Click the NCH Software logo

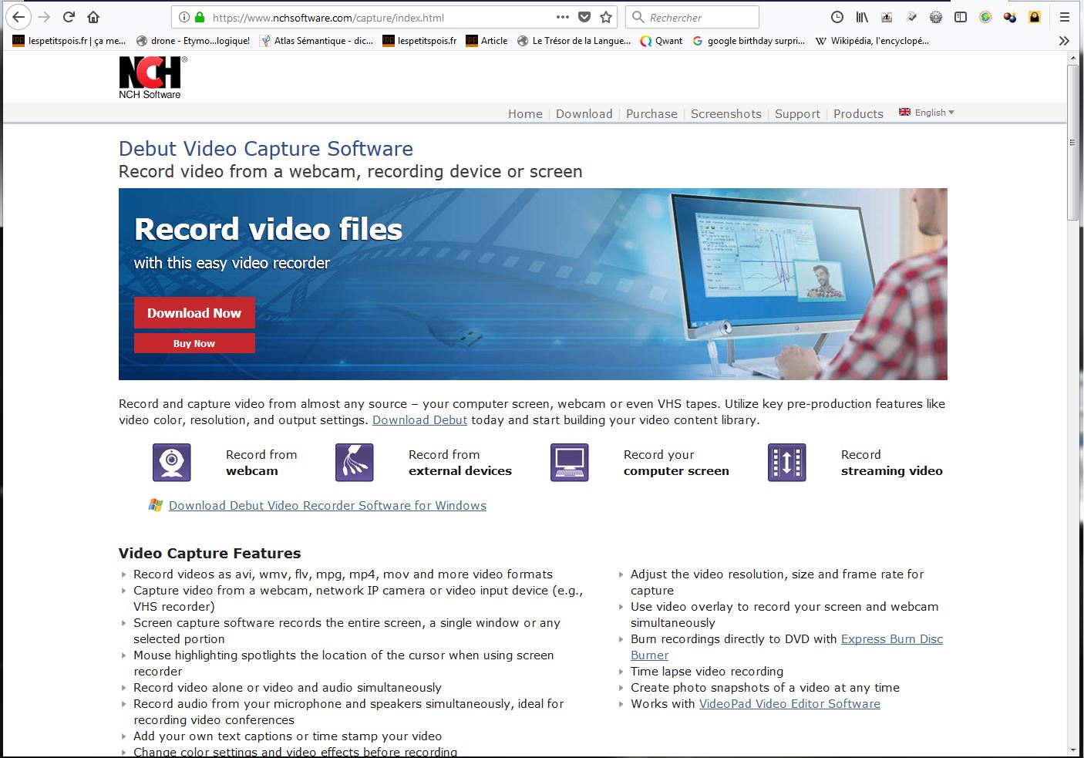click(151, 77)
